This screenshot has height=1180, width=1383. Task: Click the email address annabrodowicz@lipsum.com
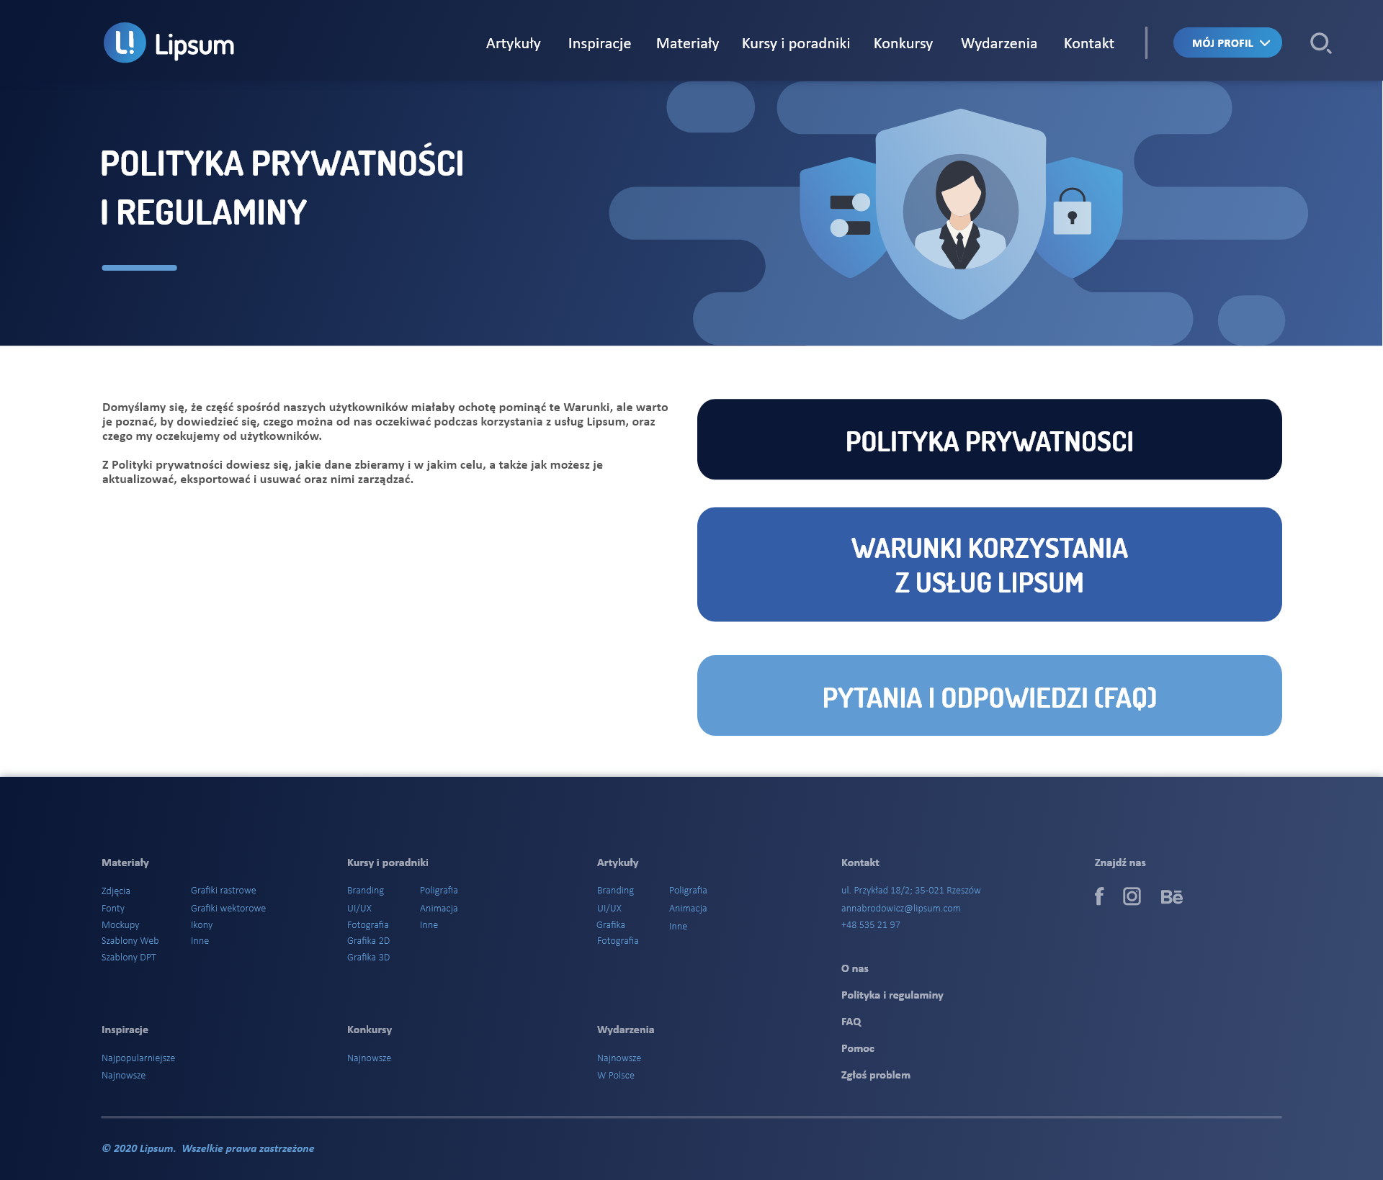click(x=900, y=909)
